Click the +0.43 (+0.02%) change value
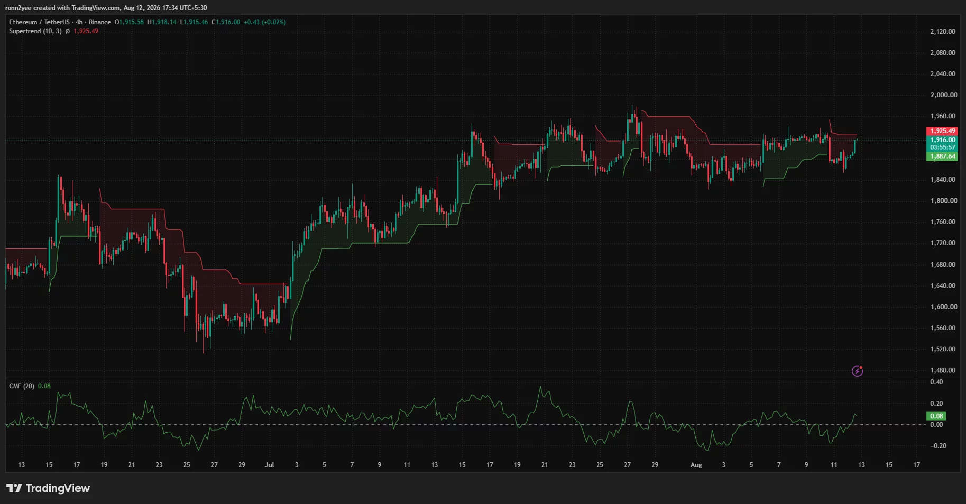 [x=264, y=22]
